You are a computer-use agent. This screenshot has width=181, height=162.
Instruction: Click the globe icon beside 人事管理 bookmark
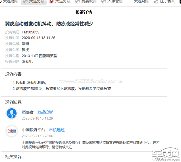[x=104, y=2]
